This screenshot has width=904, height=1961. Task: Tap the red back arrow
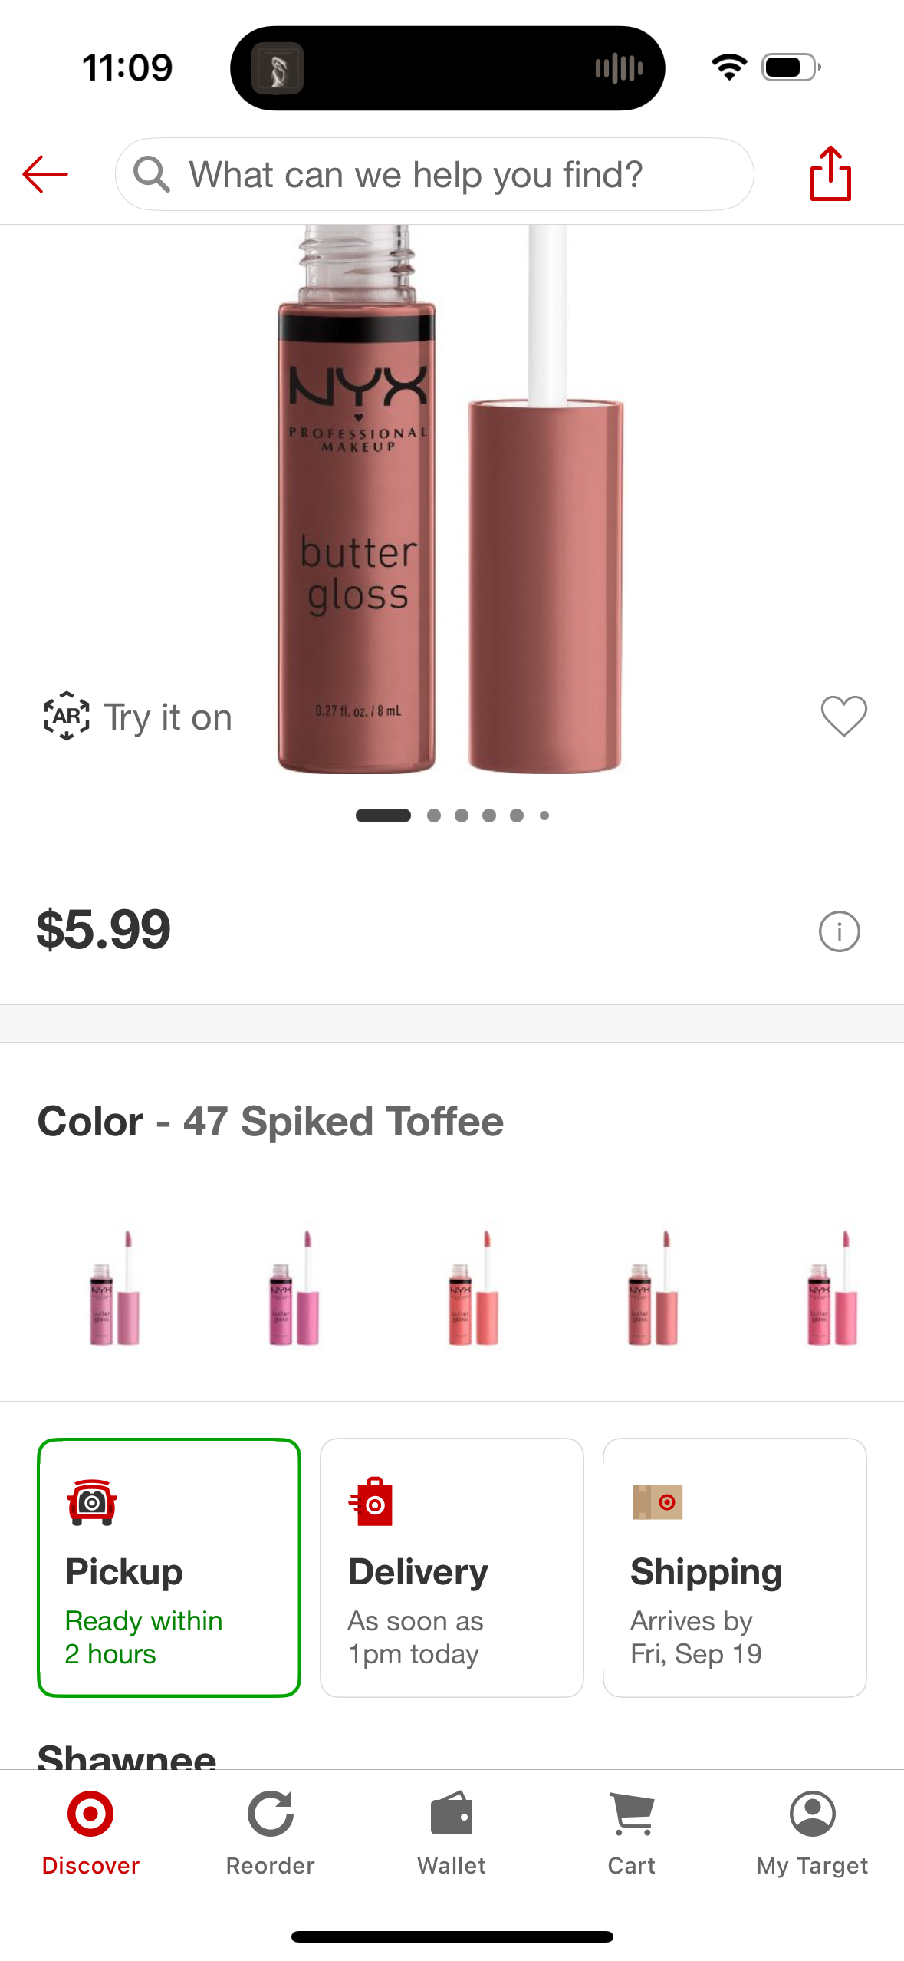click(x=45, y=174)
